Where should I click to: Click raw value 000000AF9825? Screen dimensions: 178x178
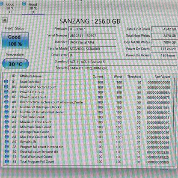tap(157, 157)
